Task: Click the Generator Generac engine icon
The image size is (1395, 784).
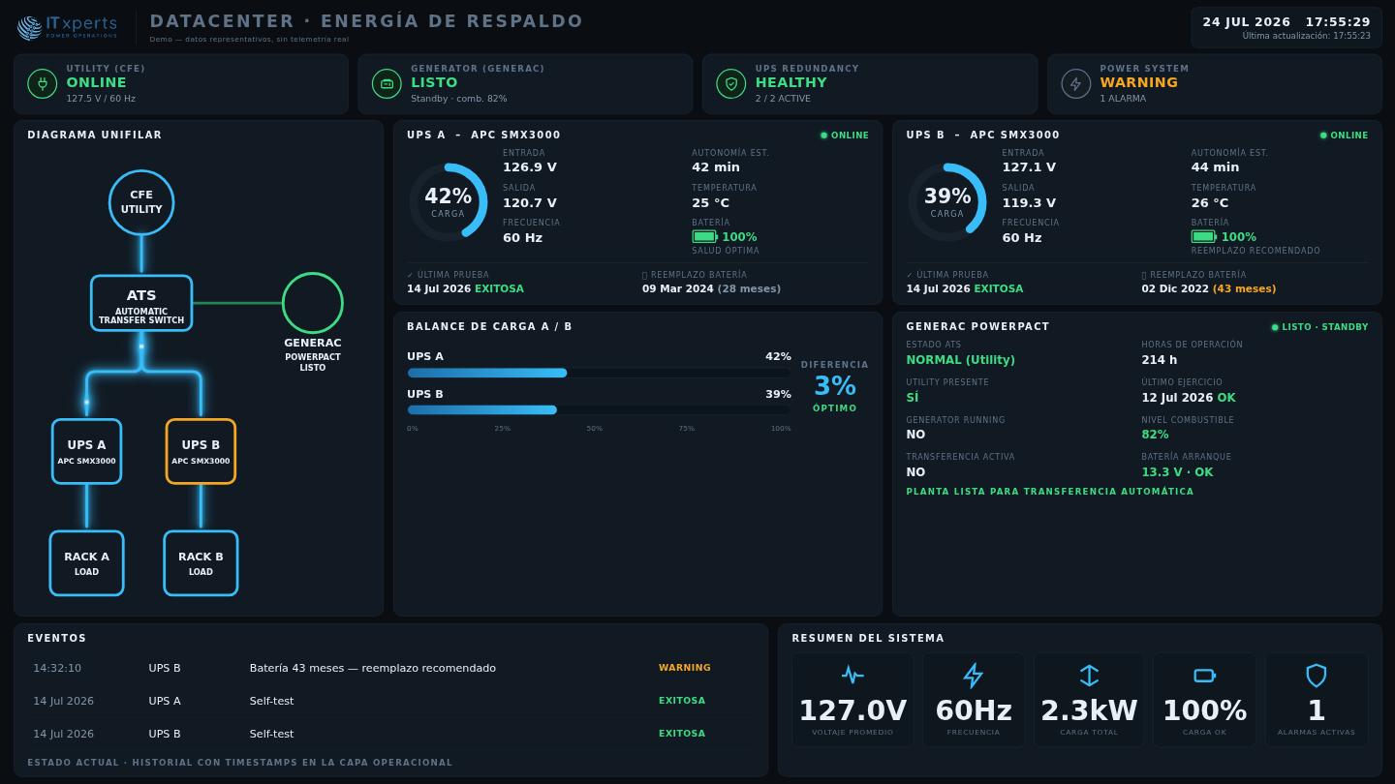Action: [387, 84]
